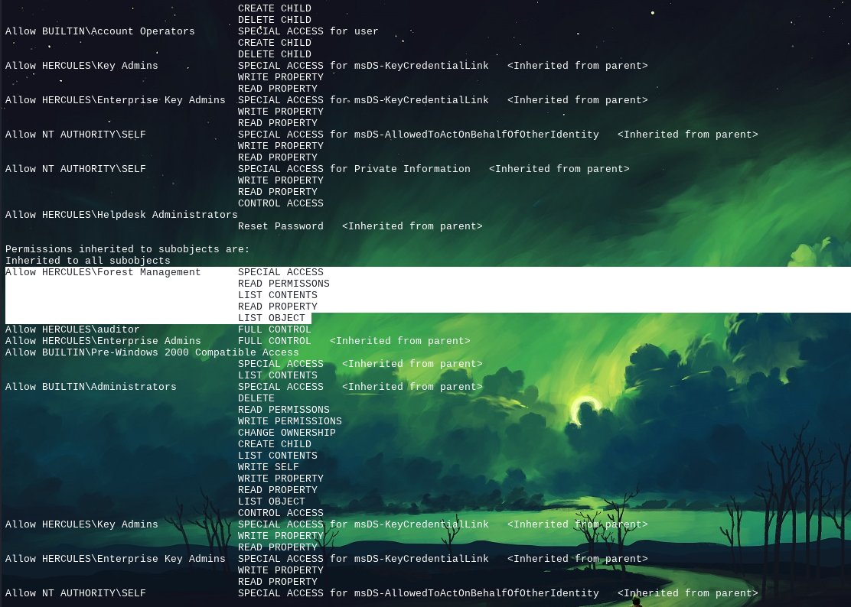
Task: Click 'Allow HERCULES\Enterprise Admins' entry
Action: click(x=103, y=341)
